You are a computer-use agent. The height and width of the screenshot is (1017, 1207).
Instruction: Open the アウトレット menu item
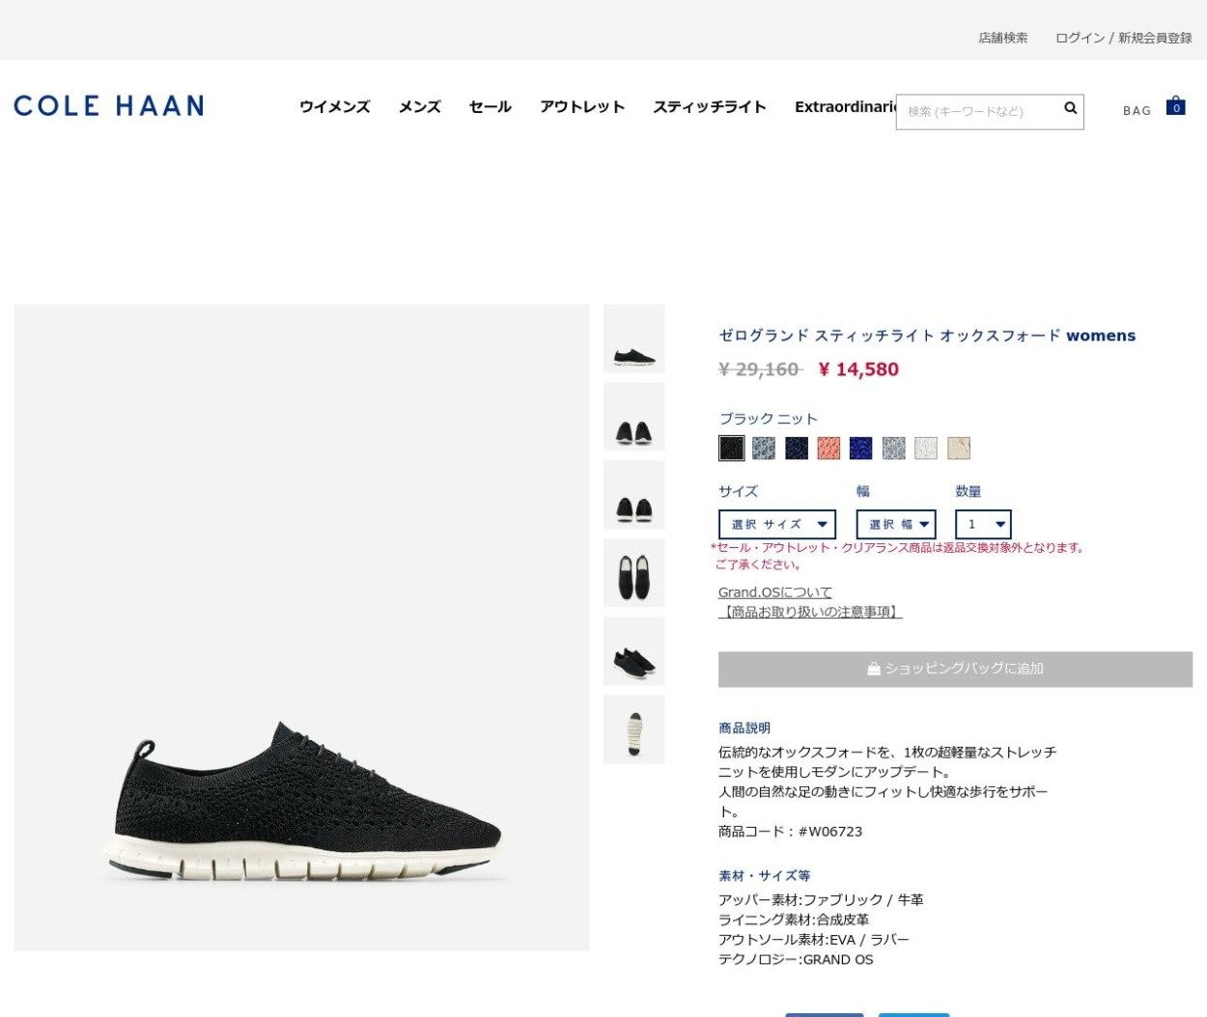pos(582,107)
